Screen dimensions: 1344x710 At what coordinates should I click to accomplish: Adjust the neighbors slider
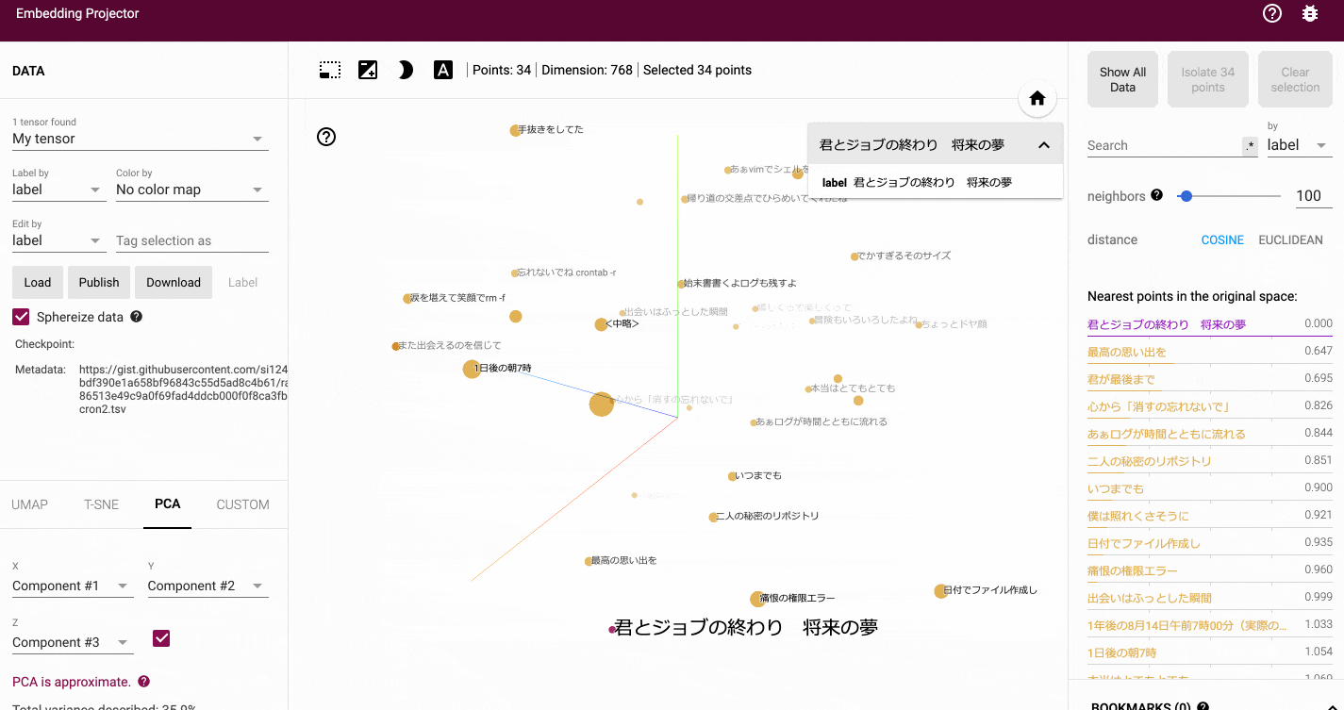click(x=1186, y=196)
